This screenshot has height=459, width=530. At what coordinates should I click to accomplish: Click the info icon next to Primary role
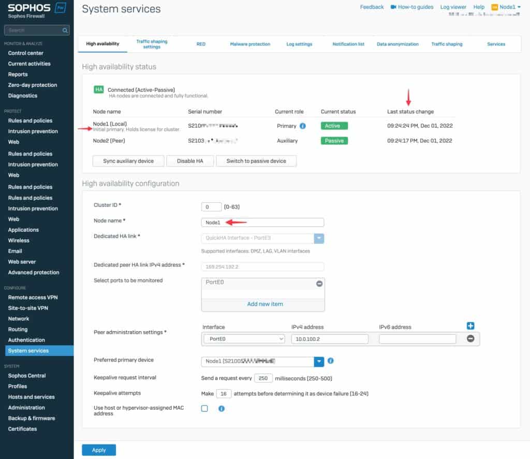point(303,126)
